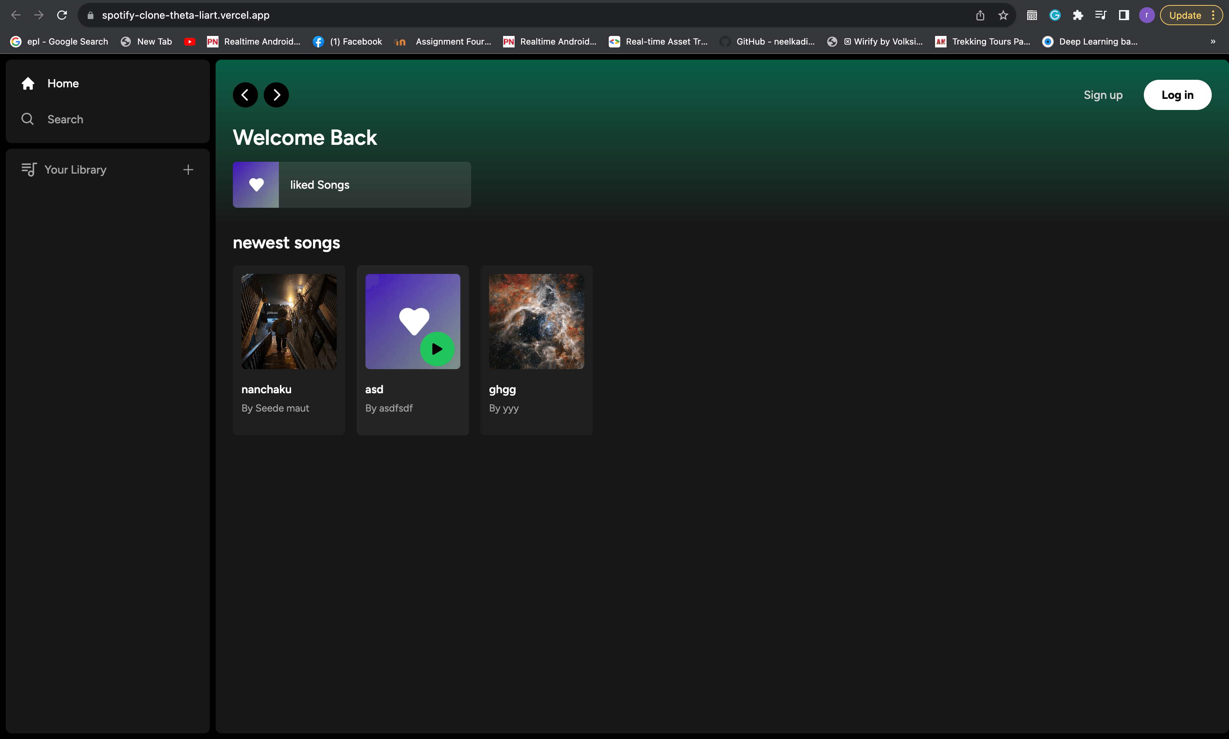This screenshot has height=739, width=1229.
Task: Open the (1) Facebook bookmark
Action: pyautogui.click(x=347, y=42)
